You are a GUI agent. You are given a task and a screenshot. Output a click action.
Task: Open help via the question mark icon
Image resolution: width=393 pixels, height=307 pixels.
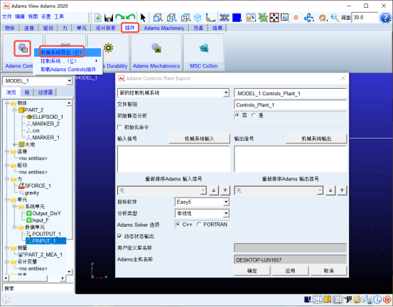pyautogui.click(x=385, y=18)
